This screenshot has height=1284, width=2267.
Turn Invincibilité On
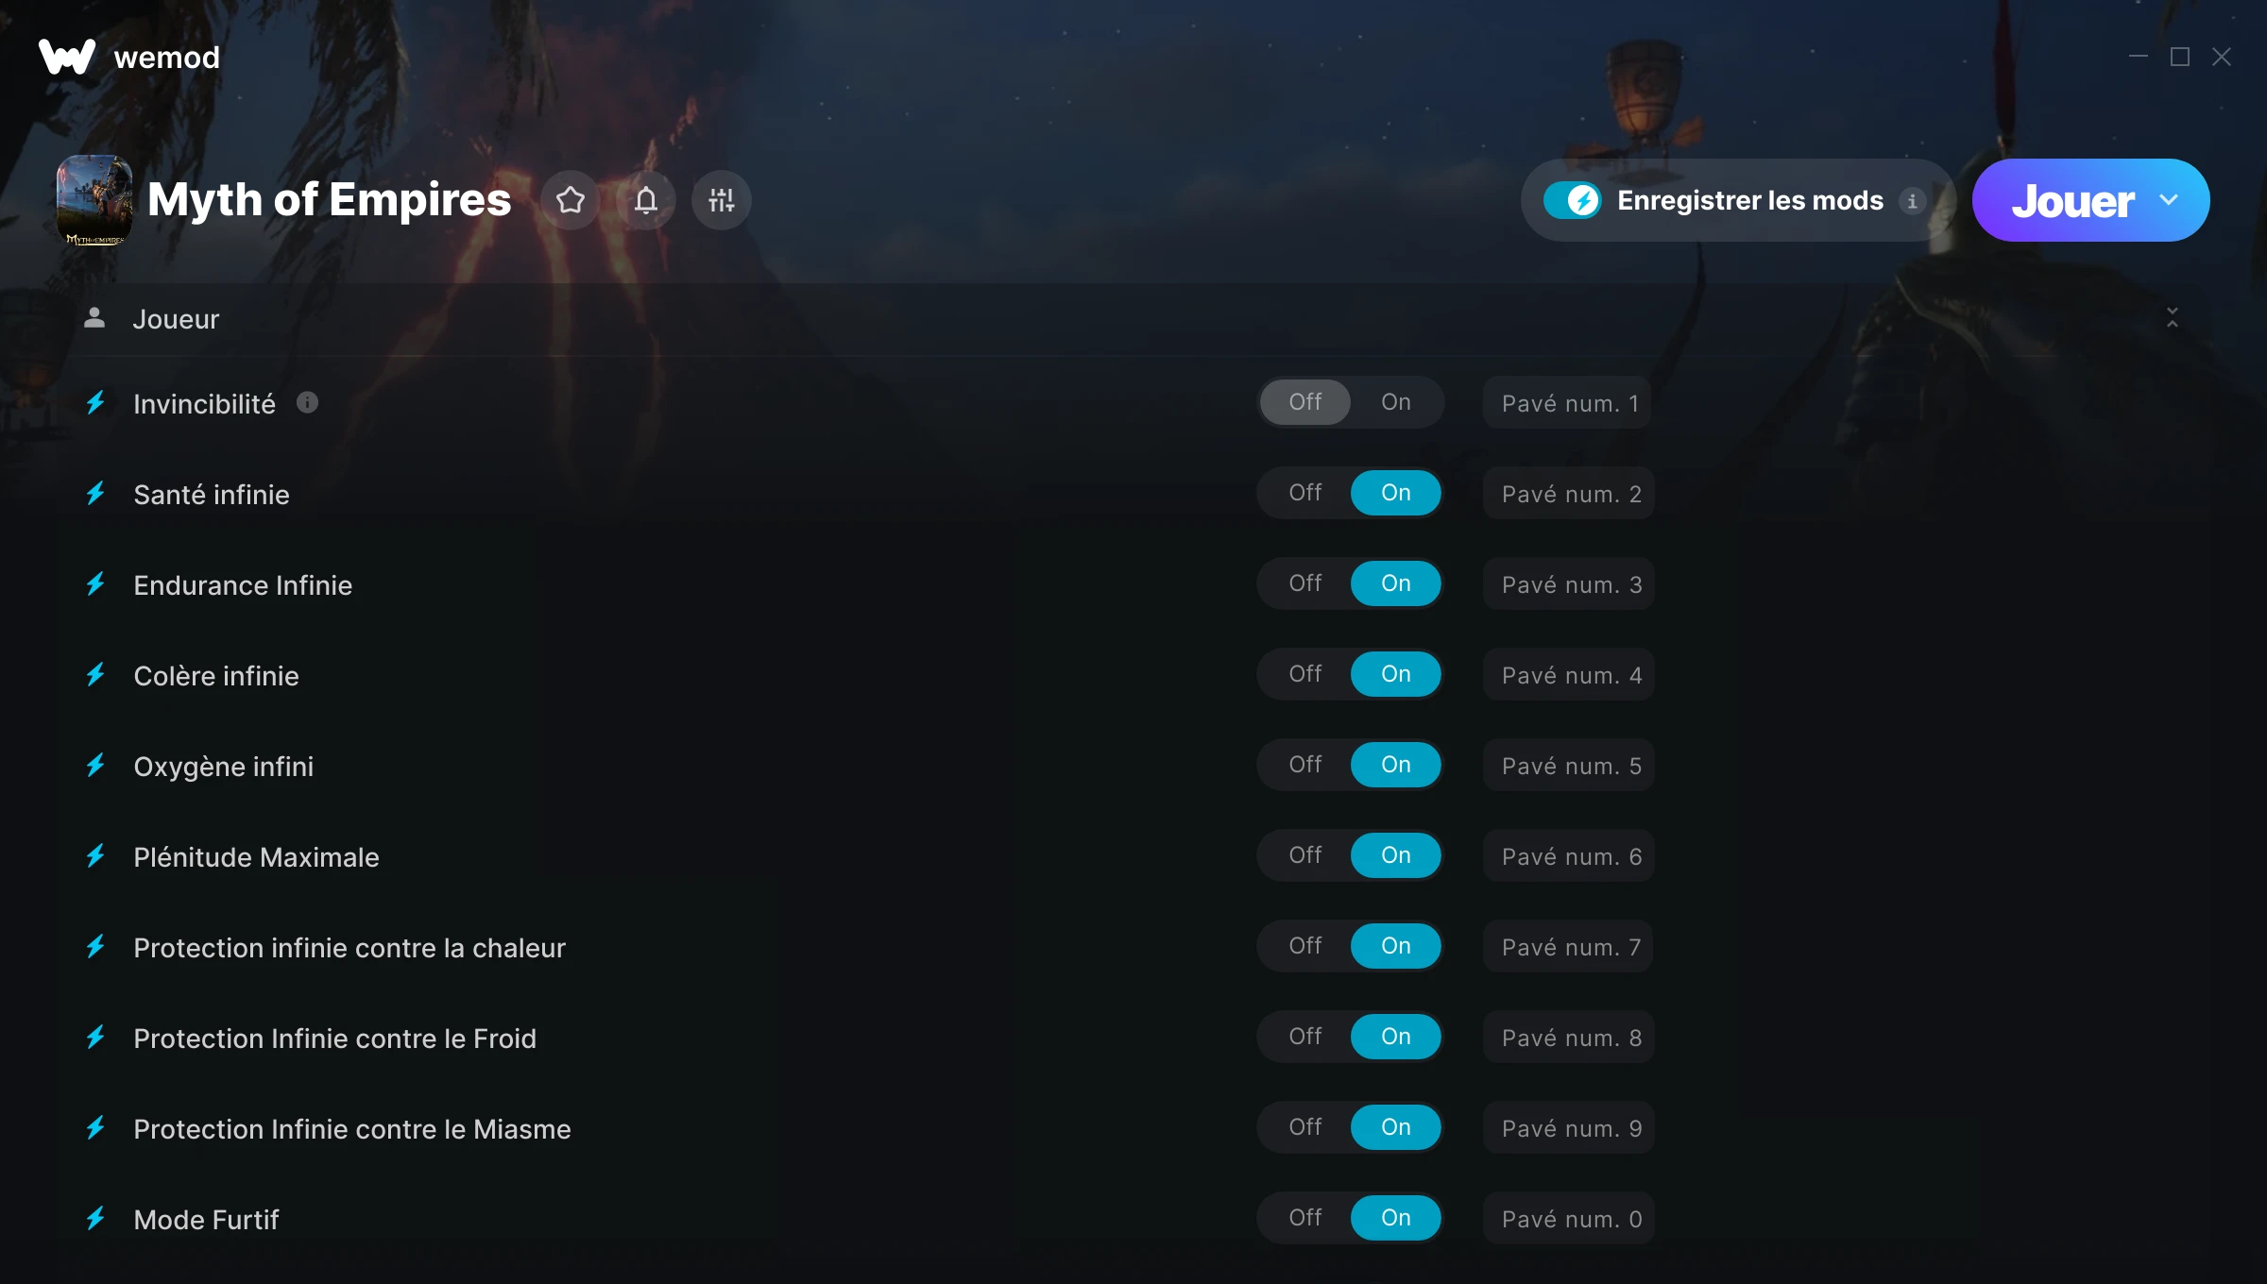point(1396,402)
